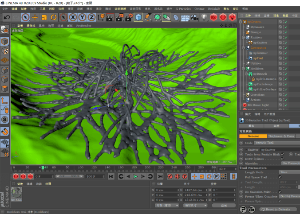This screenshot has width=300, height=214.
Task: Switch to the General tab
Action: [x=253, y=136]
